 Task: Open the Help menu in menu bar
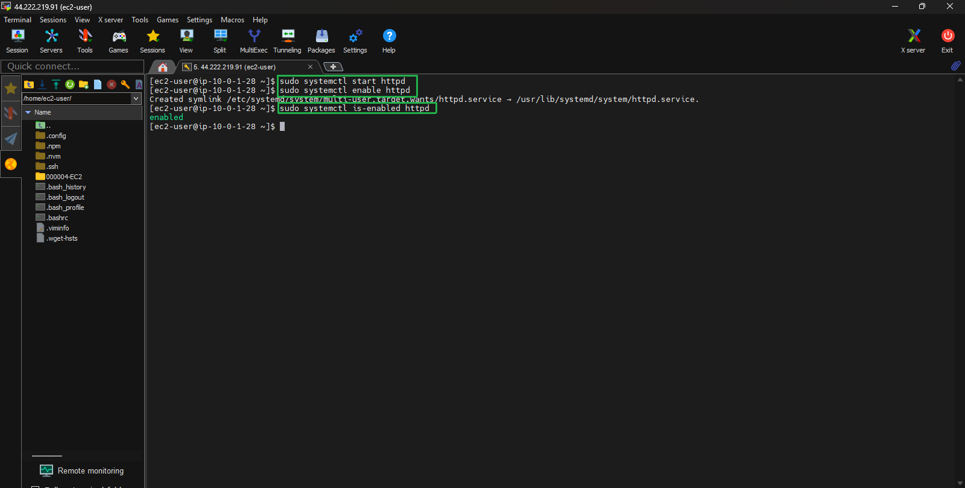260,20
